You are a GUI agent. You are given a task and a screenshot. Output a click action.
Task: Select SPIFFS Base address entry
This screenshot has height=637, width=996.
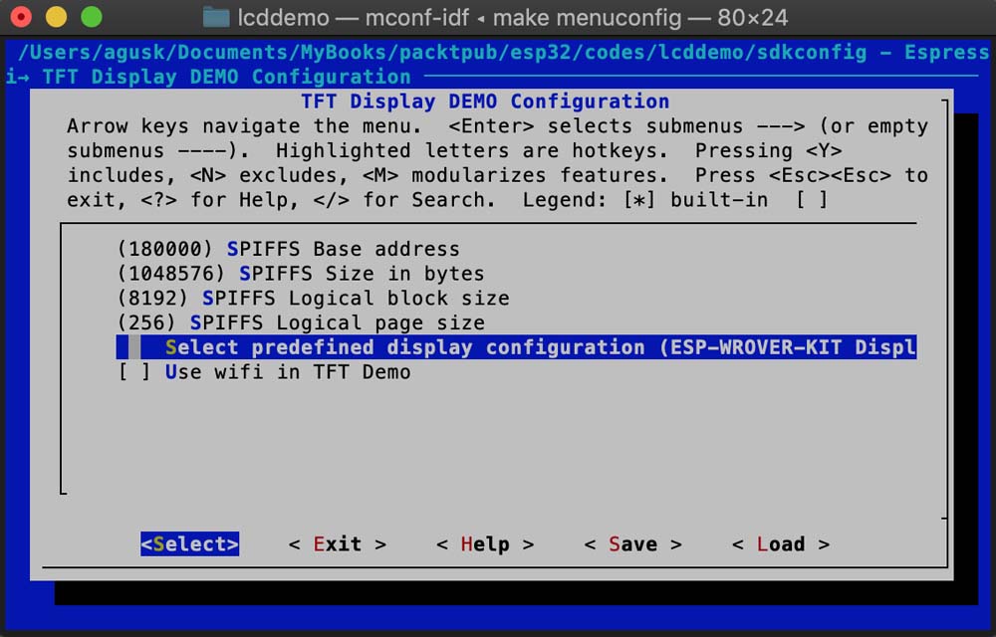(289, 249)
